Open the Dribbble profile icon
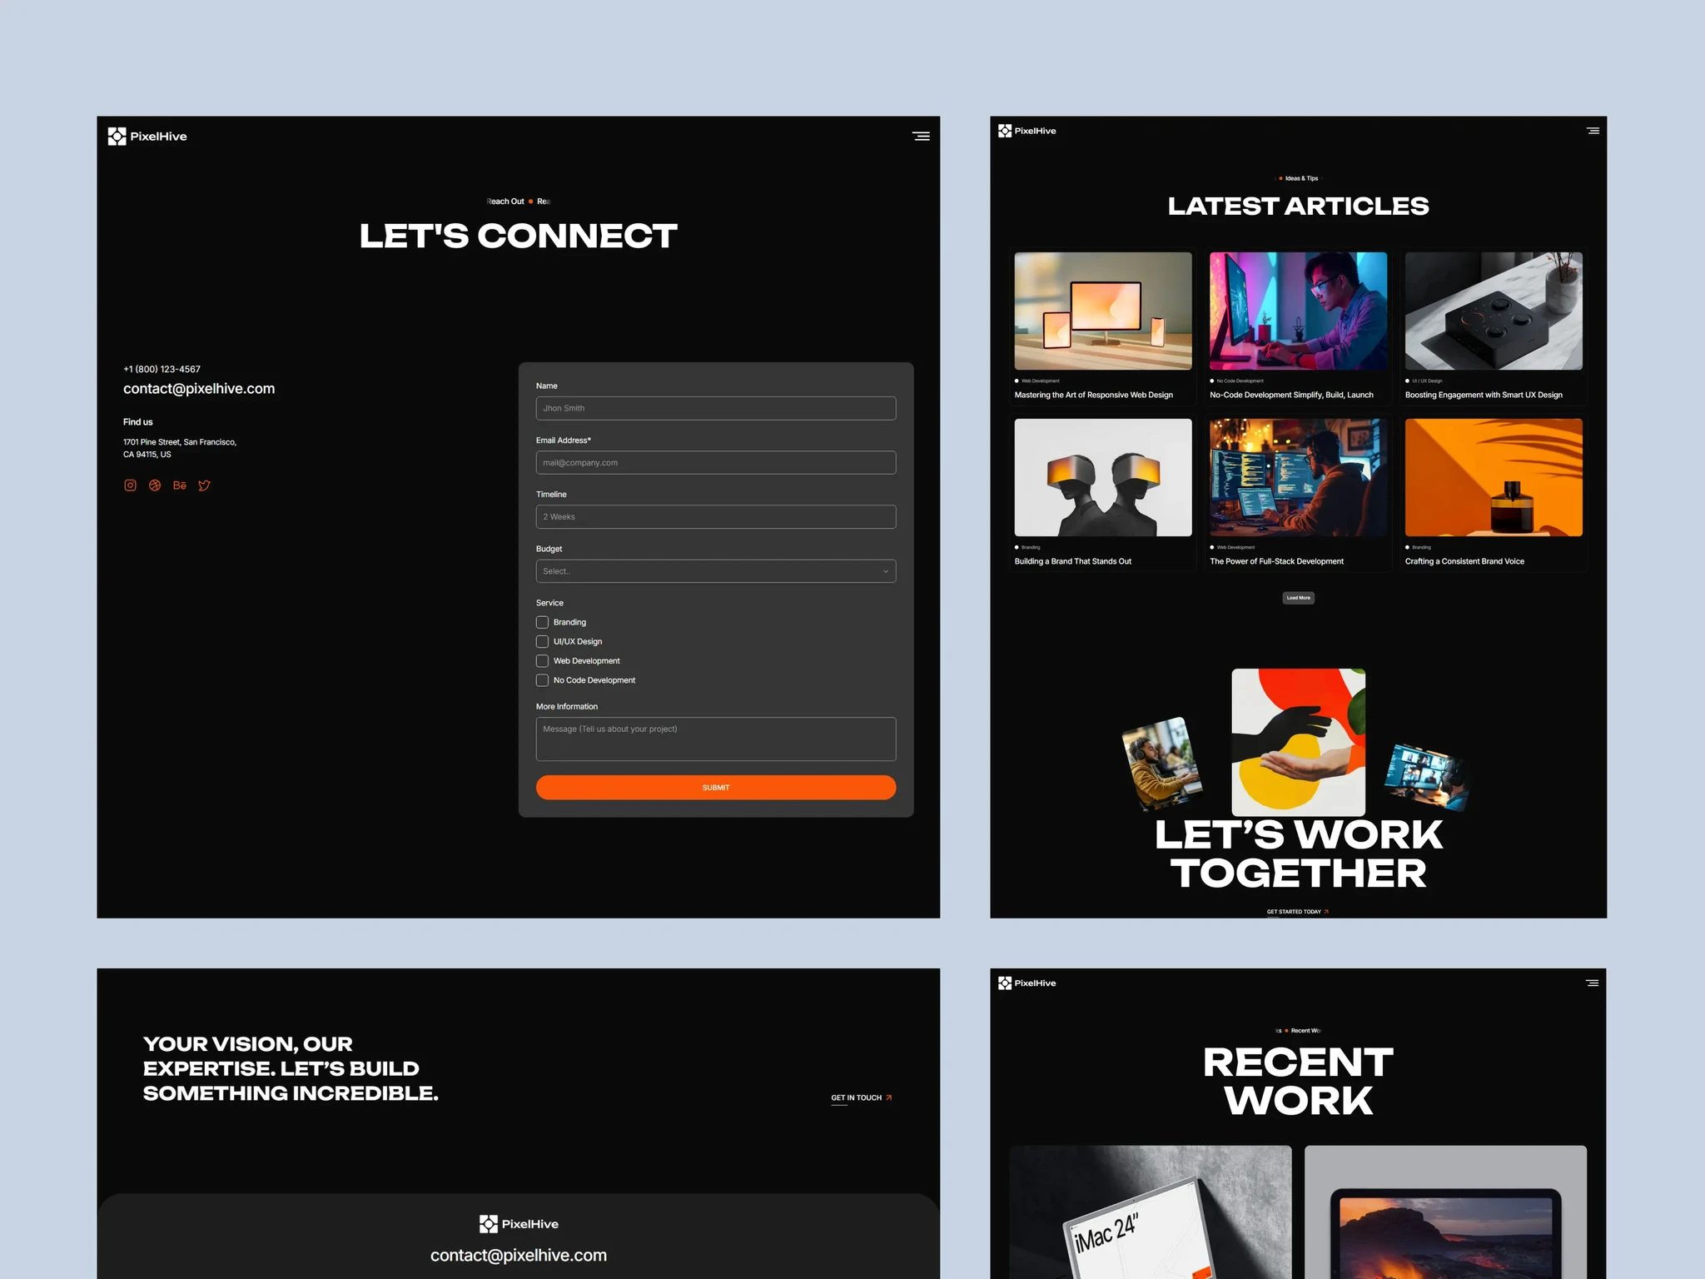 (155, 485)
